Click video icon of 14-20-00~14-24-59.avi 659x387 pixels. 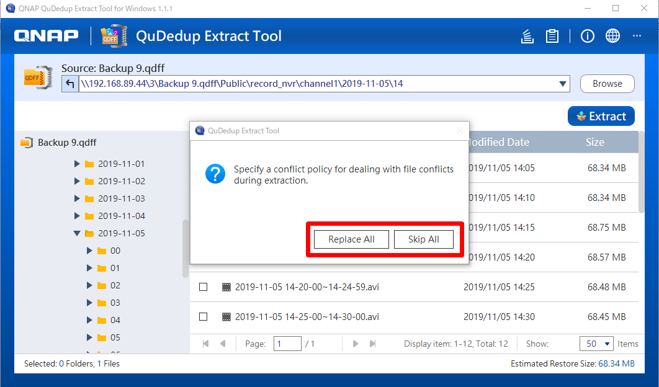pos(226,287)
